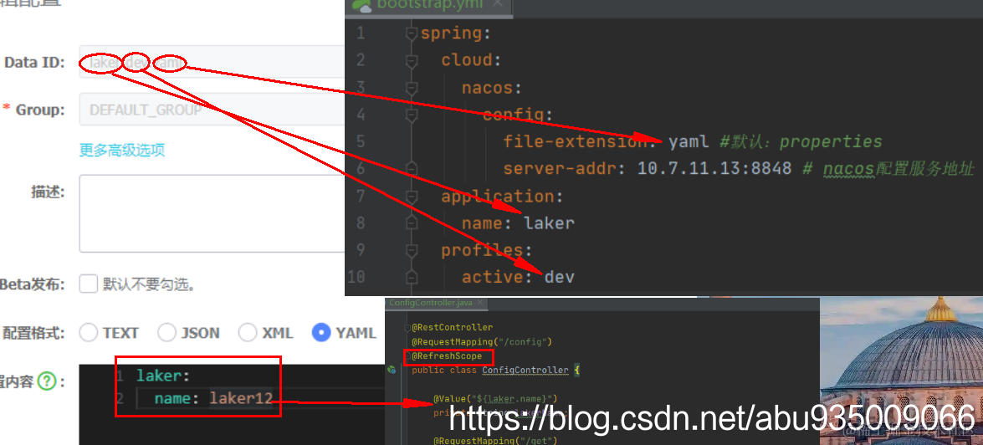This screenshot has height=445, width=983.
Task: Switch to the ConfigController.java tab
Action: [435, 303]
